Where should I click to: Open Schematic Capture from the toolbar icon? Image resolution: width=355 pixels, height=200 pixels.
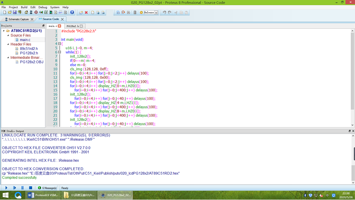point(31,13)
